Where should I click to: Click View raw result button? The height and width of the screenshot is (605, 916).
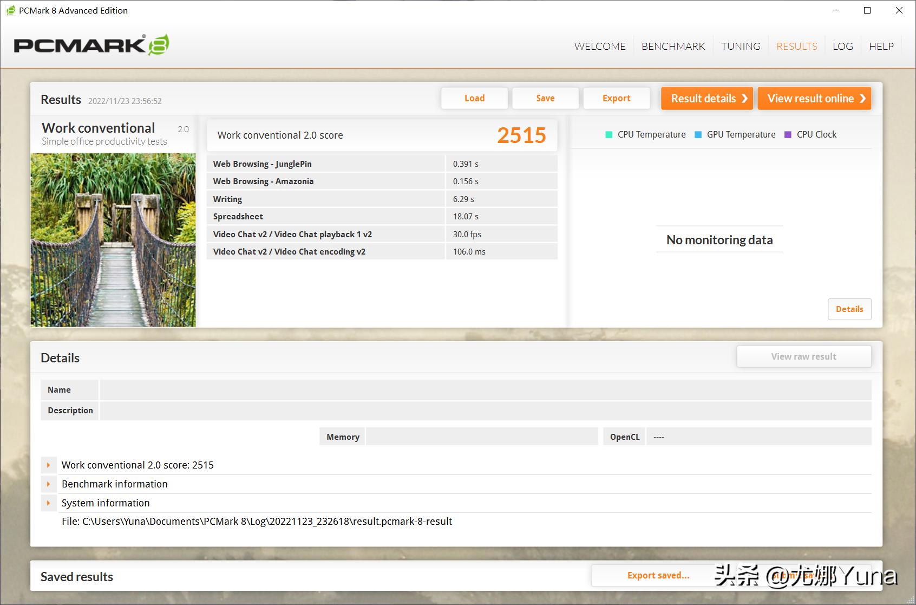pyautogui.click(x=804, y=356)
